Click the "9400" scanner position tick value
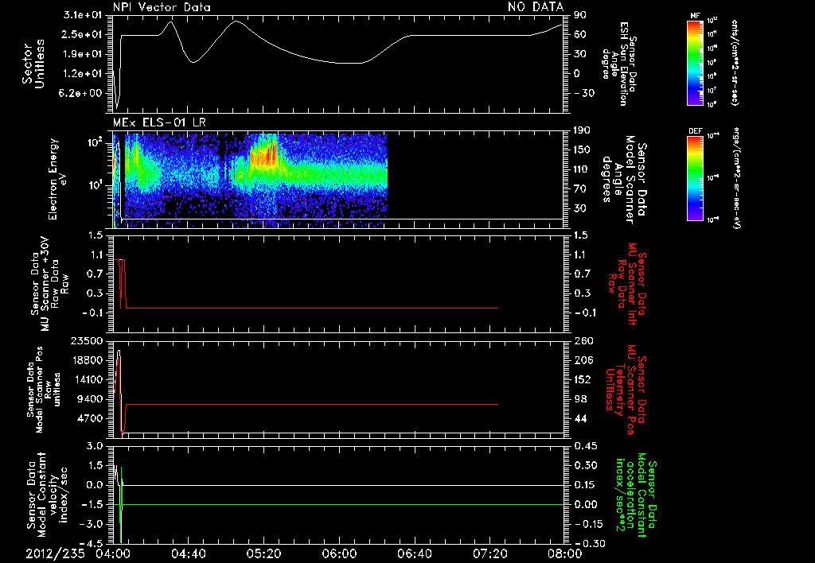815x563 pixels. pyautogui.click(x=90, y=399)
